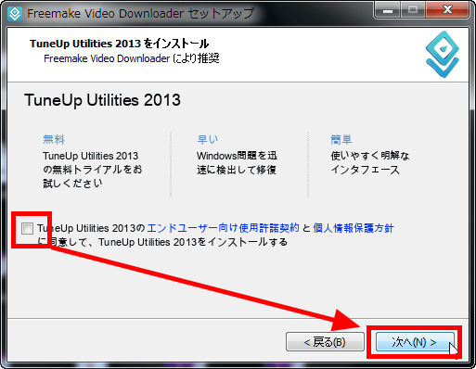Open the エンドユーザー向け使用許諾契約 link
476x369 pixels.
223,228
